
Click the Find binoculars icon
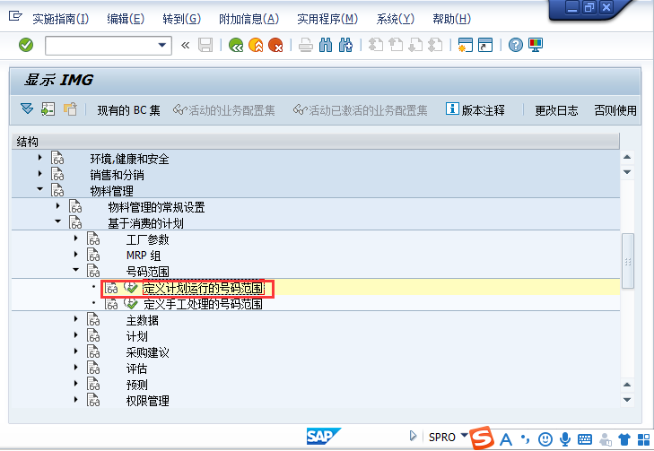(x=326, y=45)
